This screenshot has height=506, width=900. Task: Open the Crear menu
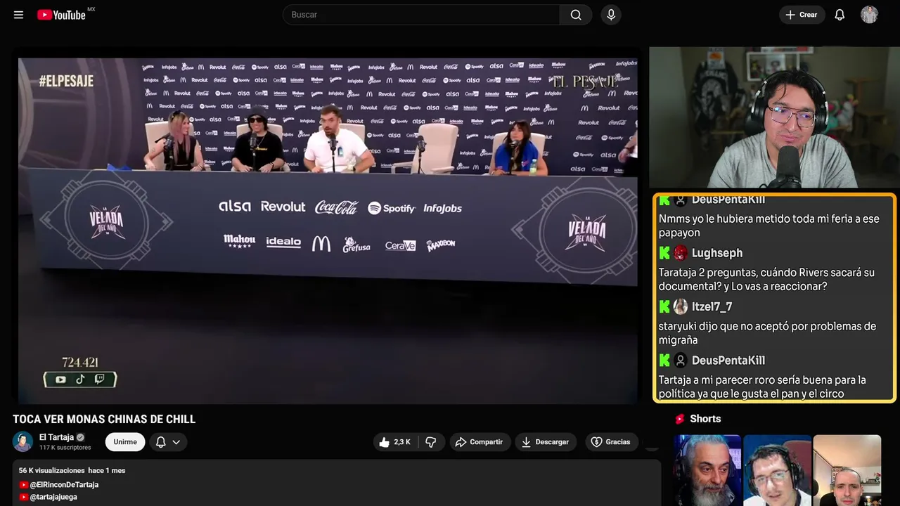tap(802, 15)
